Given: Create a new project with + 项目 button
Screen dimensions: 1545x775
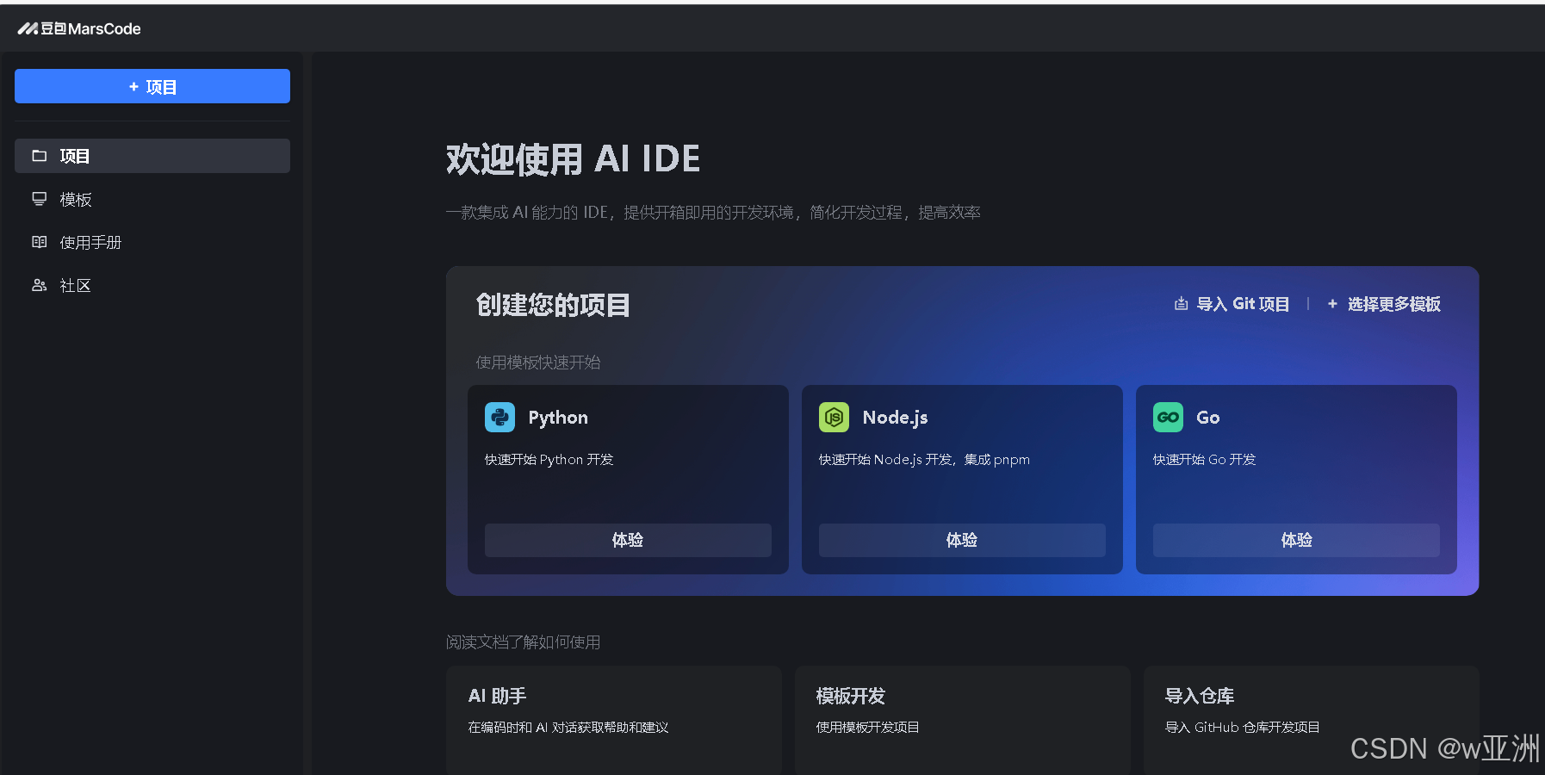Looking at the screenshot, I should coord(152,86).
